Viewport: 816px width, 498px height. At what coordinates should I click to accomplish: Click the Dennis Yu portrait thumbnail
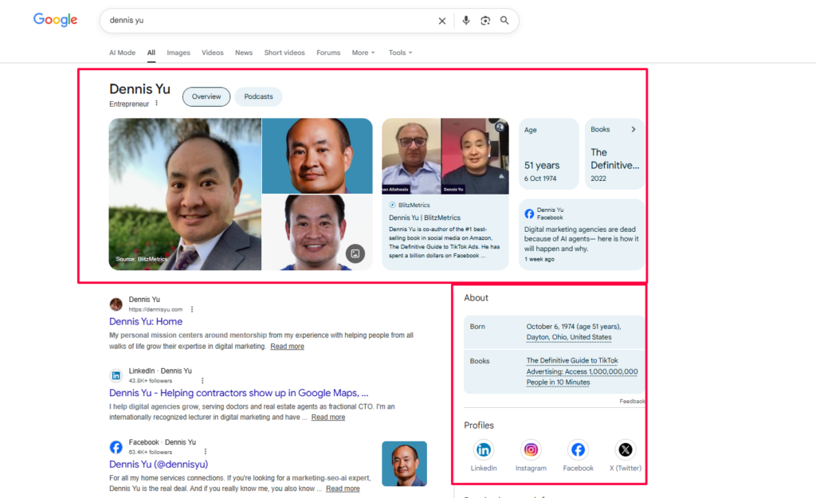[x=185, y=194]
